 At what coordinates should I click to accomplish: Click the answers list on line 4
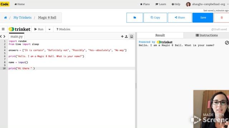(x=68, y=50)
